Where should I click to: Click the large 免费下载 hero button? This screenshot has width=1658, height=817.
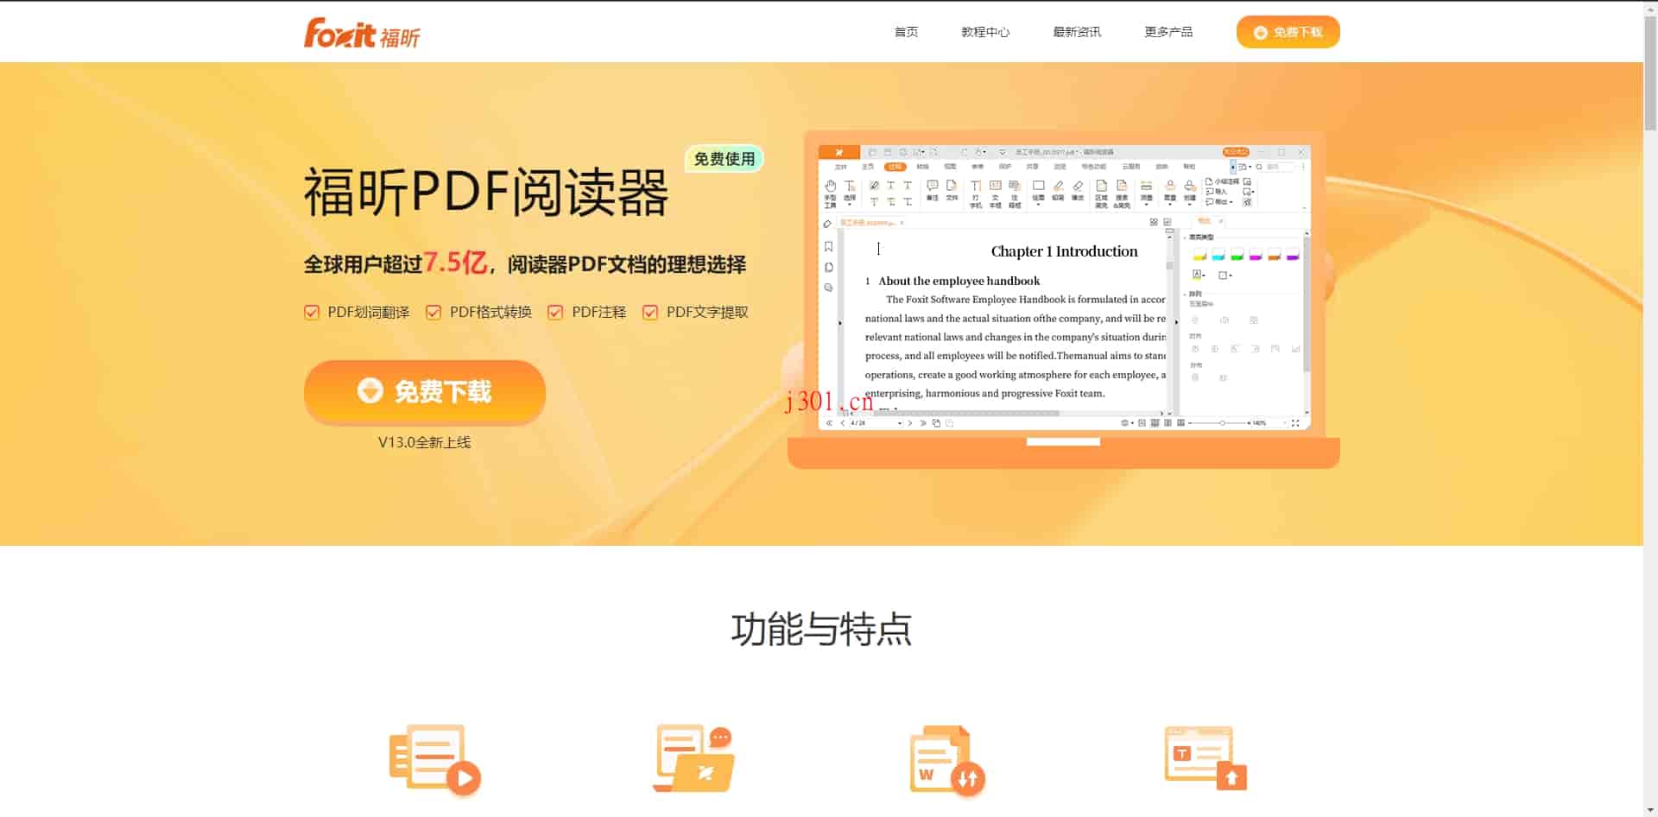pos(424,392)
